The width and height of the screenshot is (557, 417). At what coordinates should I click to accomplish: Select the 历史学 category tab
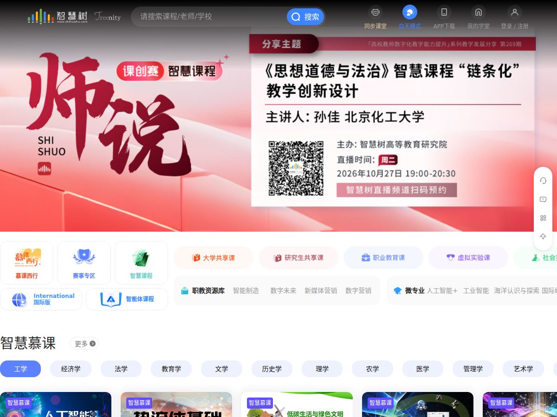click(272, 369)
